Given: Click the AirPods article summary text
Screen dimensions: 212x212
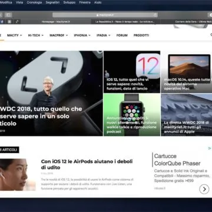Looking at the screenshot, I should [87, 184].
